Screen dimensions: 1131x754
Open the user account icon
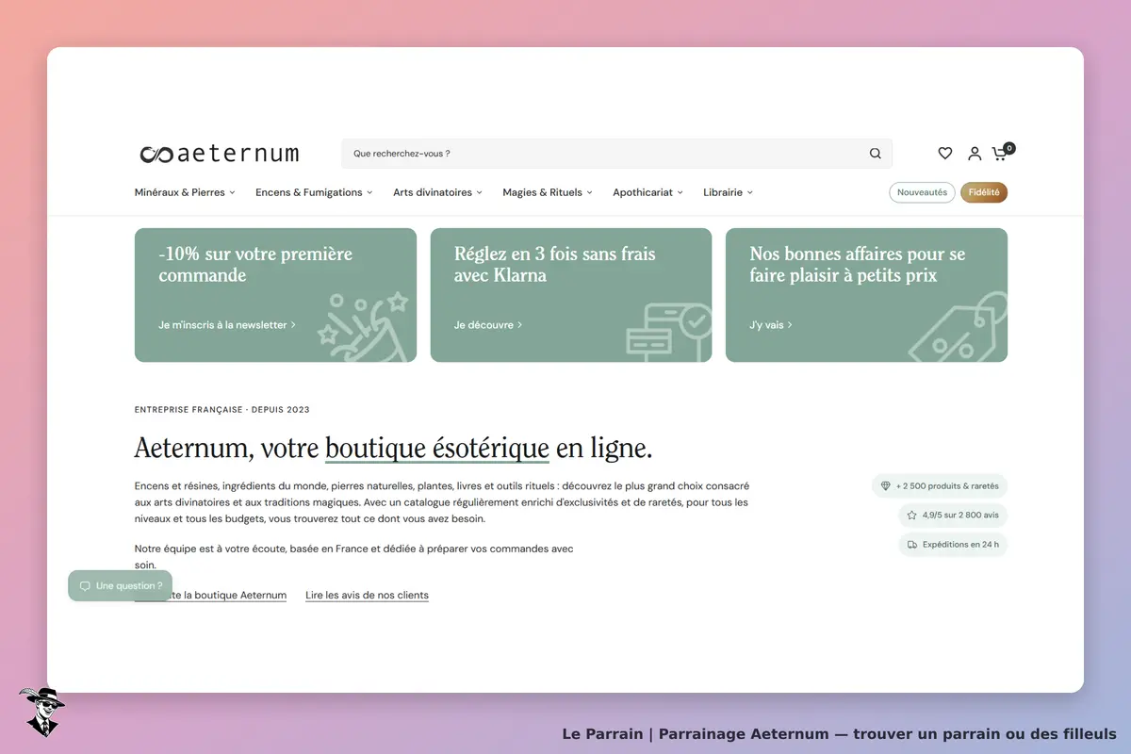(x=975, y=154)
